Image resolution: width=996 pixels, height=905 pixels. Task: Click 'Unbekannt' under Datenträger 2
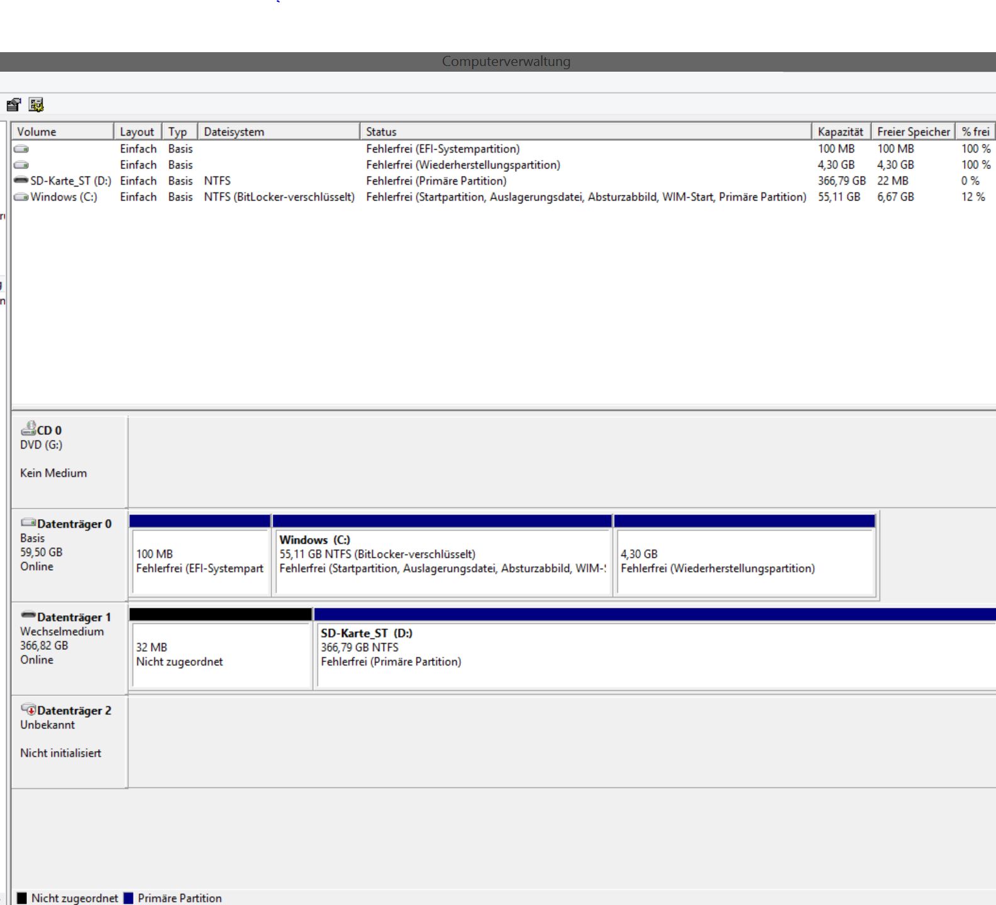(47, 725)
